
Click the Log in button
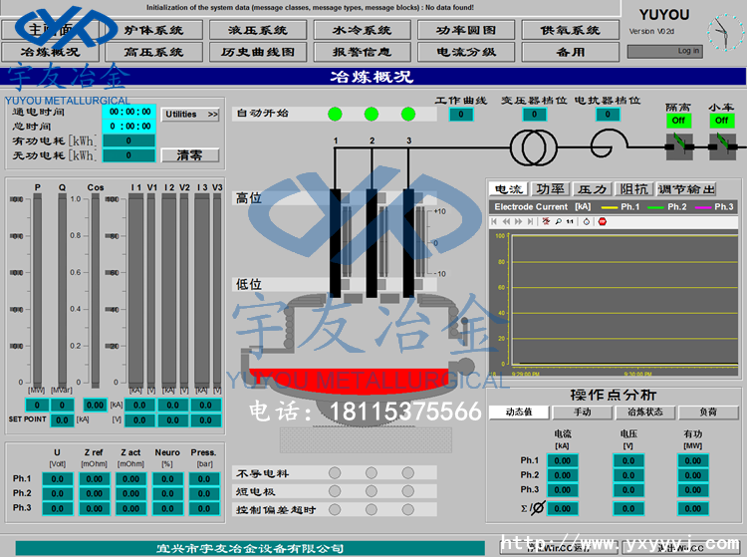pos(688,51)
